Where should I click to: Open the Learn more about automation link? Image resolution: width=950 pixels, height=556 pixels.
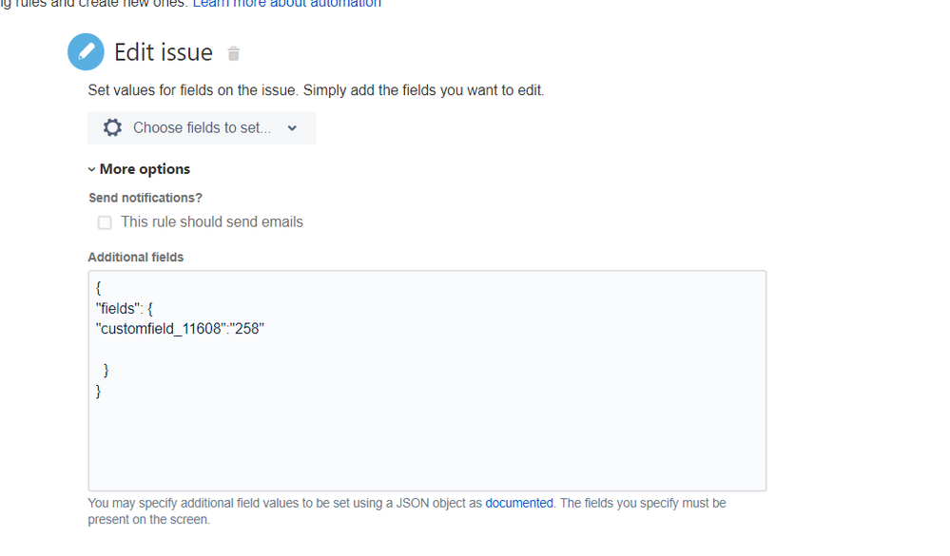click(285, 4)
